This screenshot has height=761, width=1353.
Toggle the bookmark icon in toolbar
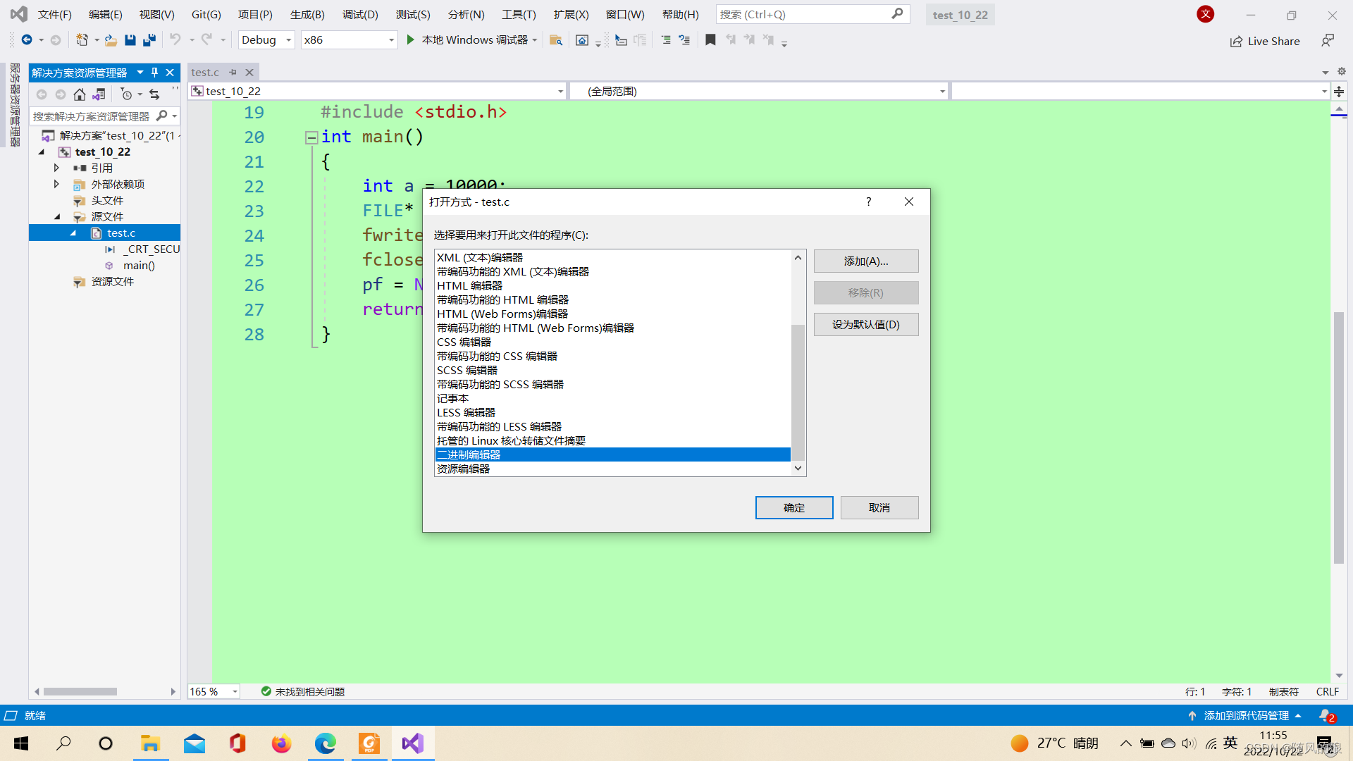[710, 40]
